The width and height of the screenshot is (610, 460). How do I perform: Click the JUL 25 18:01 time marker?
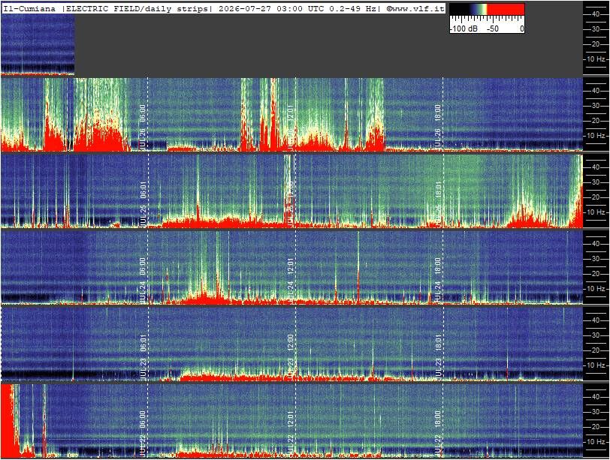coord(438,203)
